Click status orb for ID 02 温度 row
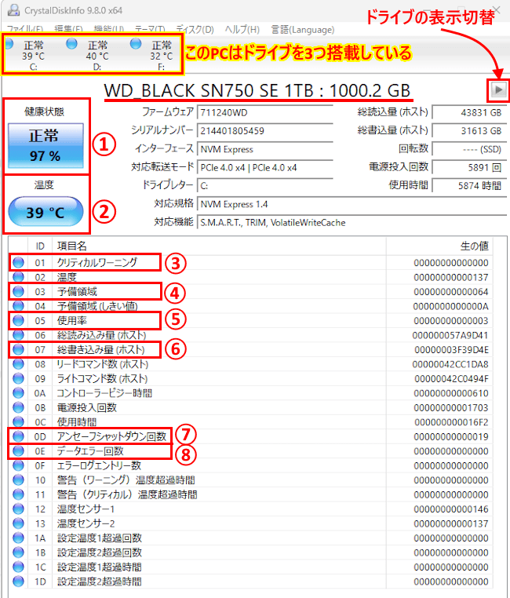510x598 pixels. (18, 277)
